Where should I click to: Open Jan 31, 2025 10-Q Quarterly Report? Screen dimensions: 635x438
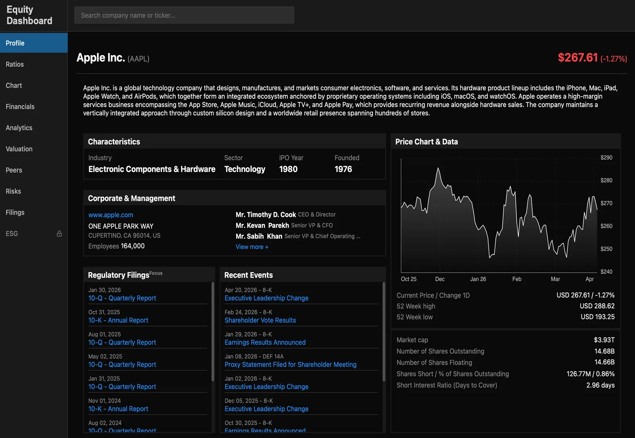(122, 387)
